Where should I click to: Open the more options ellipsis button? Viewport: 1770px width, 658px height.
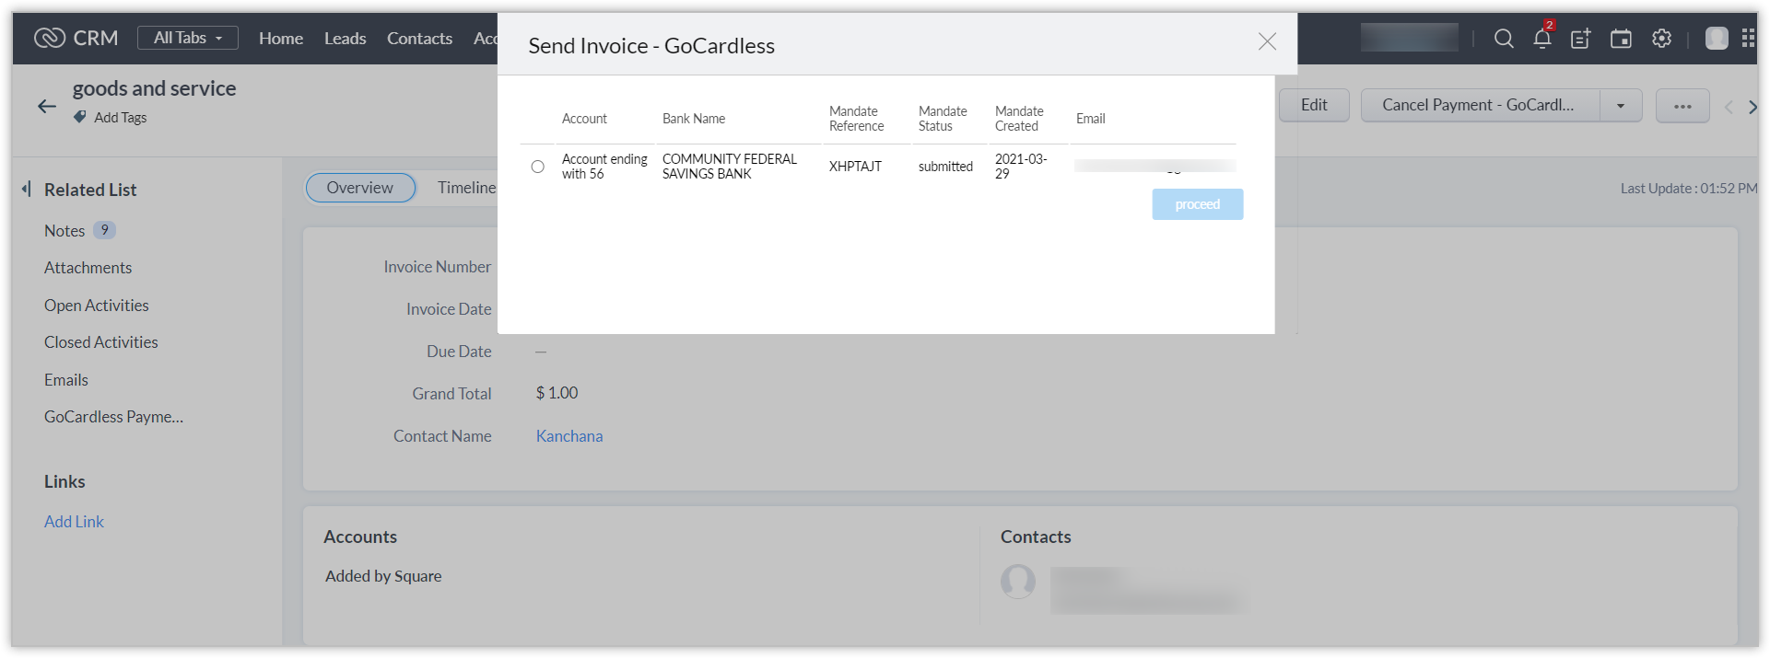1682,106
